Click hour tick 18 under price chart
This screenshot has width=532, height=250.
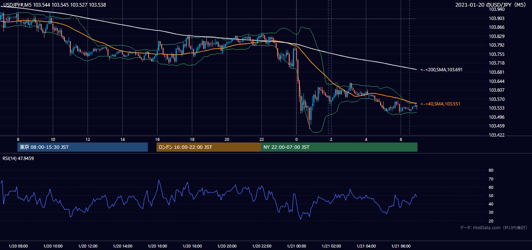(192, 139)
